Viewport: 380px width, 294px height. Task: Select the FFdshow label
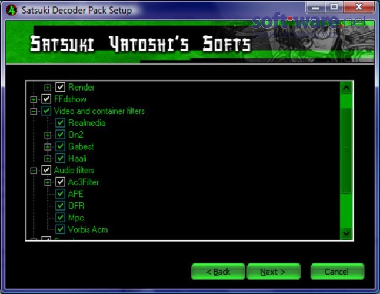click(70, 99)
